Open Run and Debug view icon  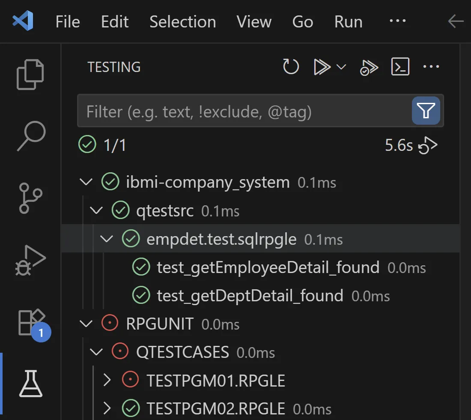(x=30, y=260)
